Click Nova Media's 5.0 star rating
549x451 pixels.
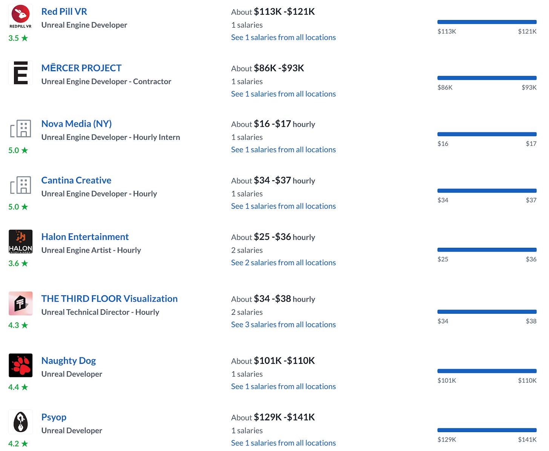18,150
